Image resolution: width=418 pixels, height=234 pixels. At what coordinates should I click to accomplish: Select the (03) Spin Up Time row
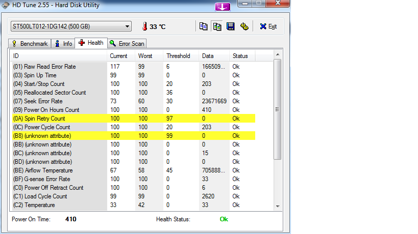pyautogui.click(x=133, y=75)
